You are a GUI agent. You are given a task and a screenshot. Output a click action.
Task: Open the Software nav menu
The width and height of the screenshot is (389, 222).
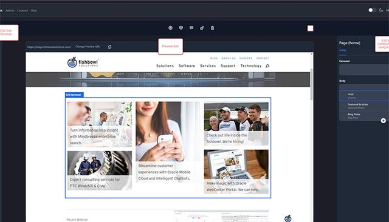(187, 66)
